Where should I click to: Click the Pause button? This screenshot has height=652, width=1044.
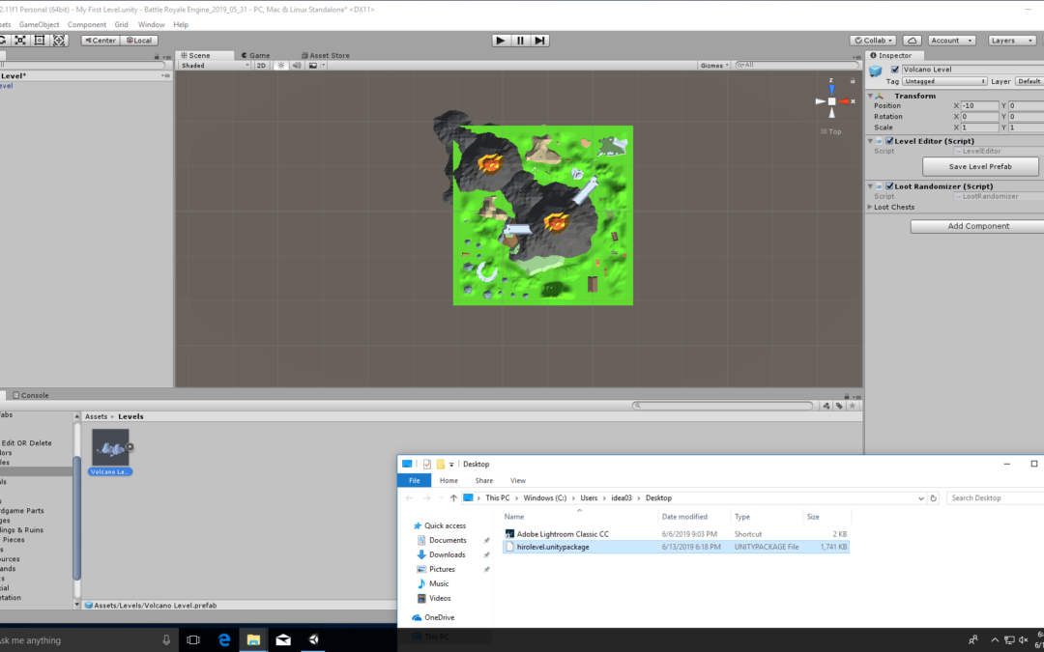pyautogui.click(x=521, y=41)
